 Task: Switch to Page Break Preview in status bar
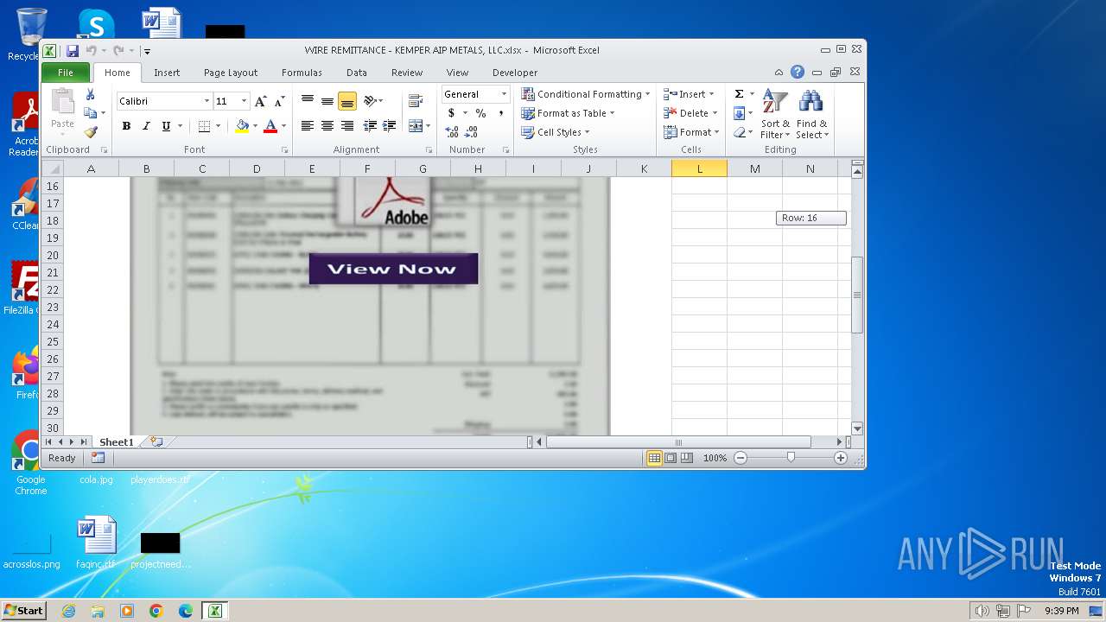point(687,458)
